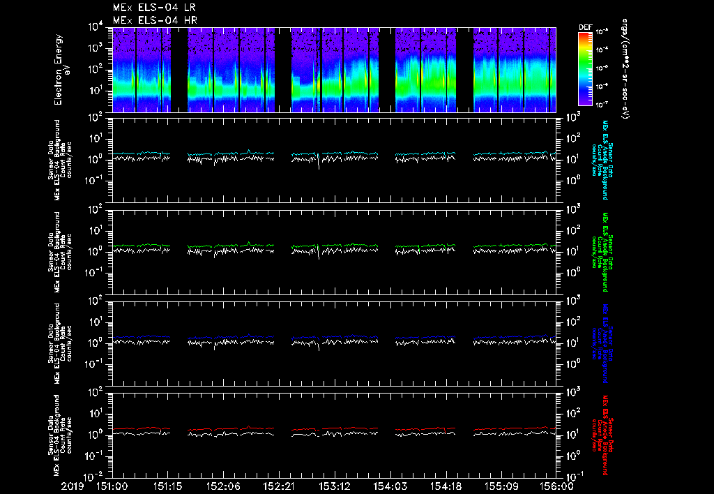Click the cyan right-side axis label
714x494 pixels.
602,160
